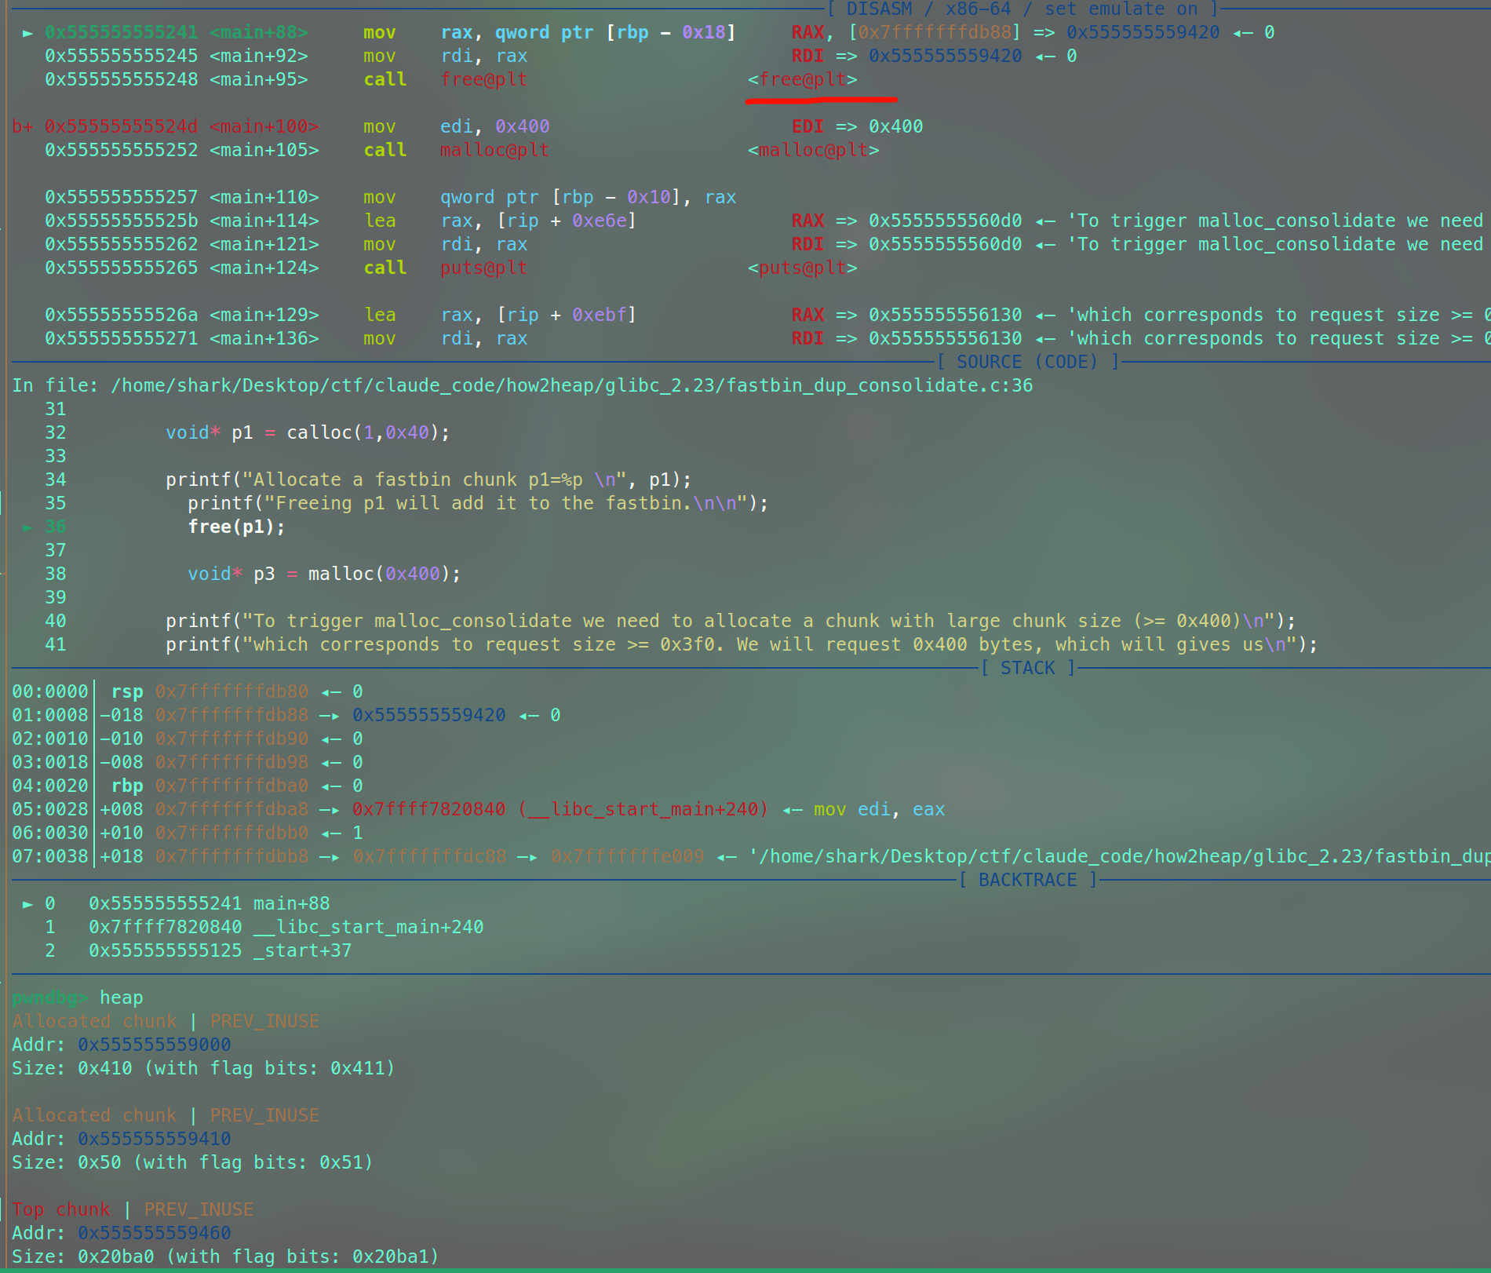The width and height of the screenshot is (1491, 1273).
Task: Select the malloc@plt call operand at main+105
Action: click(x=494, y=150)
